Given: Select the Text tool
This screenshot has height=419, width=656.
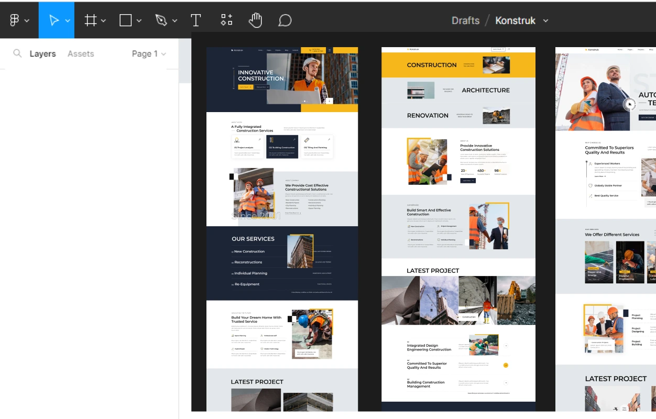Looking at the screenshot, I should [x=196, y=20].
